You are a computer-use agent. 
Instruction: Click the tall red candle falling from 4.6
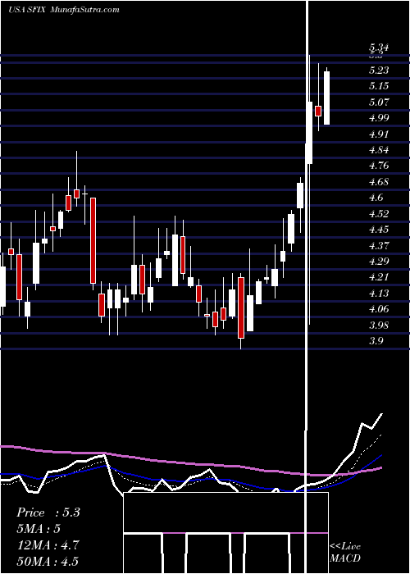93,240
